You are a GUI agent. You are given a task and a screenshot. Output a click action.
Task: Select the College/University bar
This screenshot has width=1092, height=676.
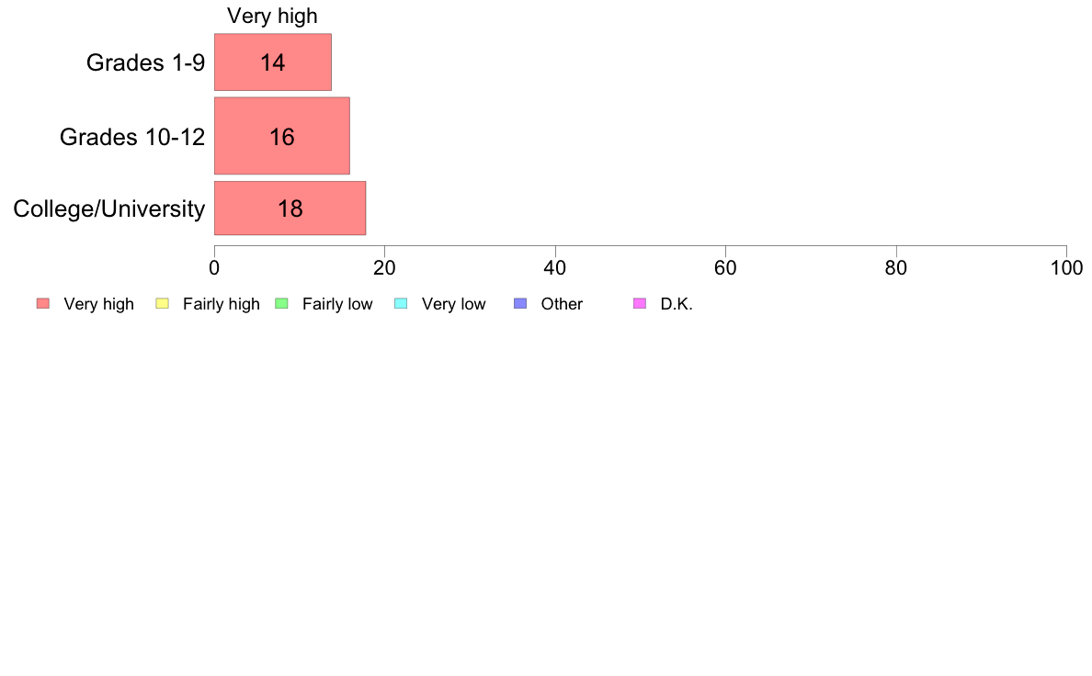coord(290,208)
